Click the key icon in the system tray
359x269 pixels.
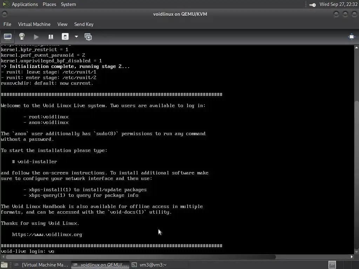312,5
